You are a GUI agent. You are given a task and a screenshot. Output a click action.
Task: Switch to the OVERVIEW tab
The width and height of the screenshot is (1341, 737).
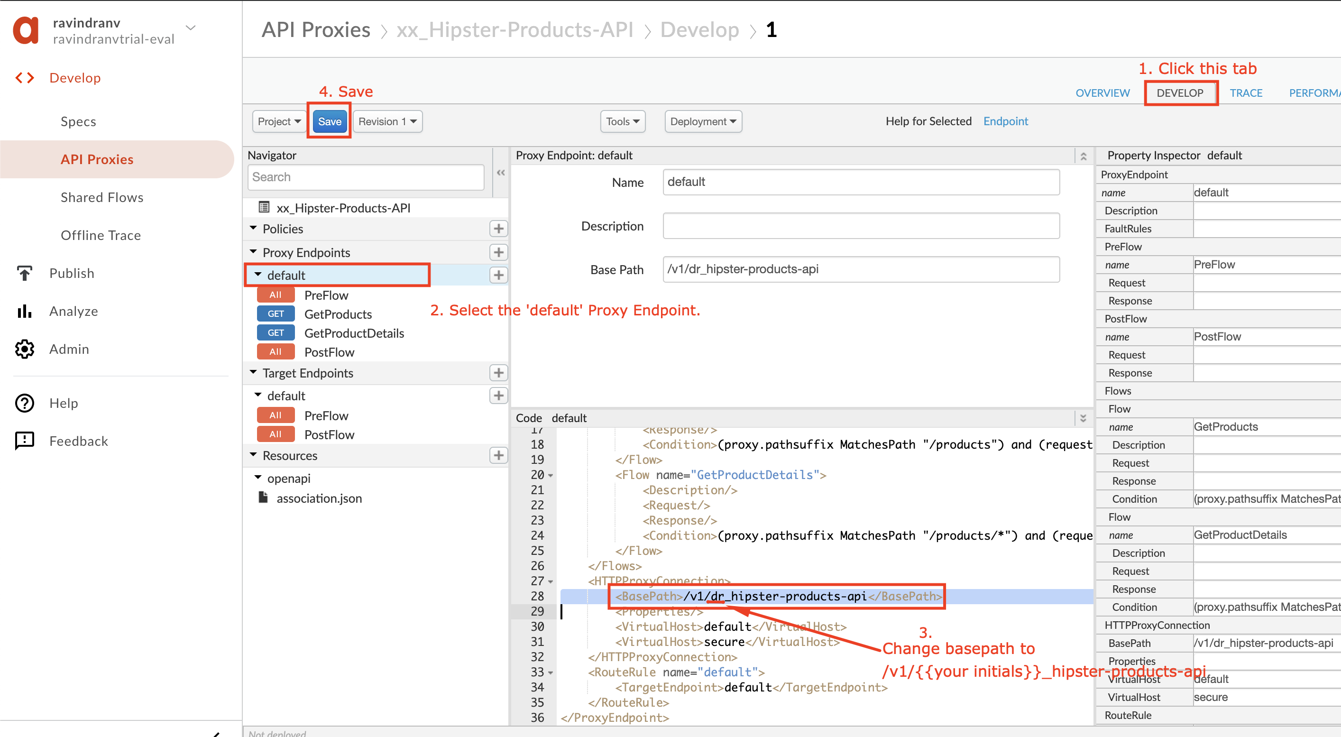click(x=1102, y=93)
